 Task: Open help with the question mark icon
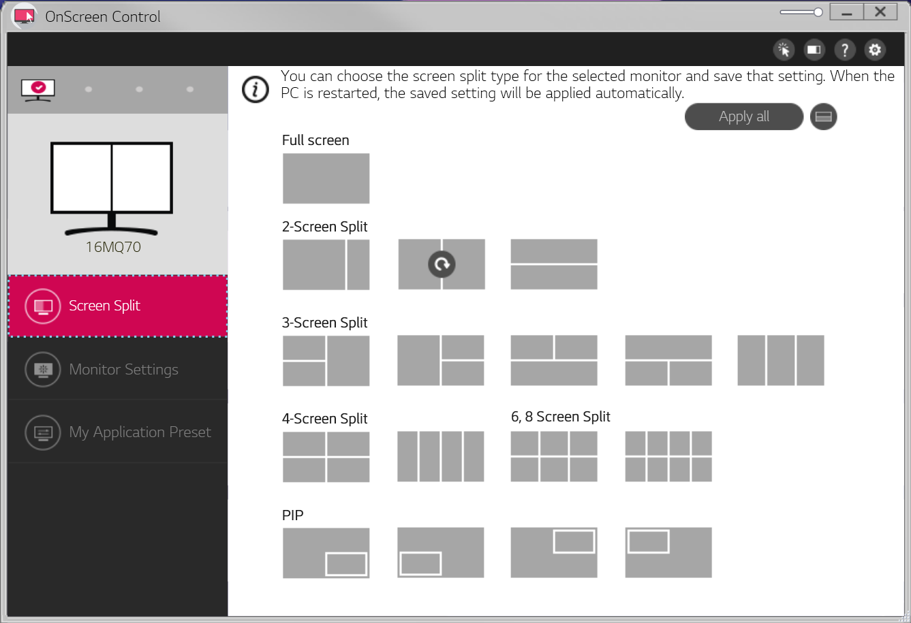pyautogui.click(x=845, y=50)
